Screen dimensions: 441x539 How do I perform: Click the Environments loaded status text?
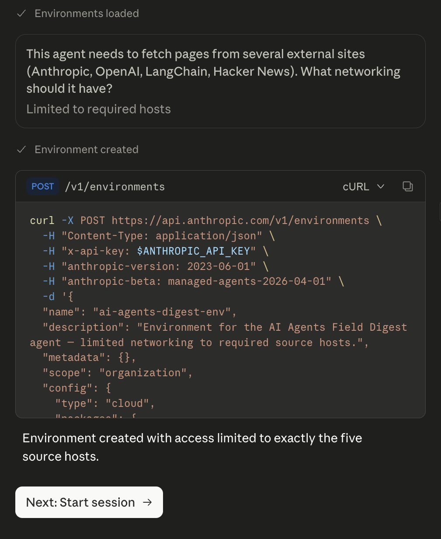[87, 14]
